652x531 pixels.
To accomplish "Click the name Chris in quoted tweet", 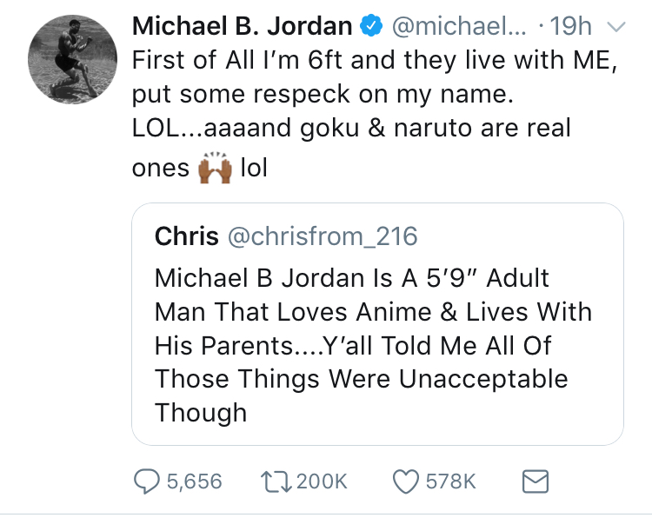I will click(185, 236).
